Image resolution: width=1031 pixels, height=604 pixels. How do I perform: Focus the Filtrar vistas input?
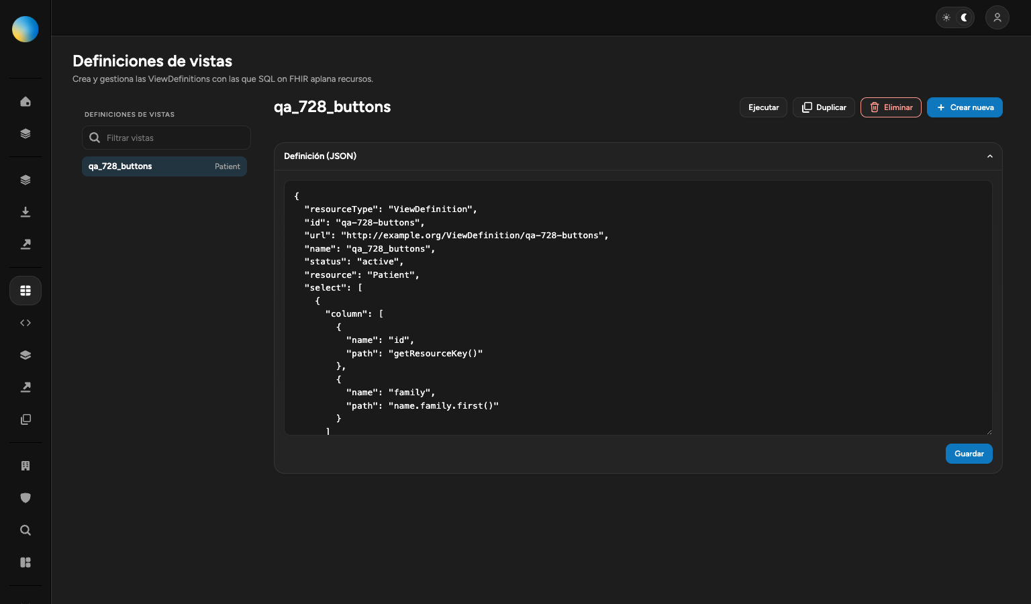click(166, 138)
